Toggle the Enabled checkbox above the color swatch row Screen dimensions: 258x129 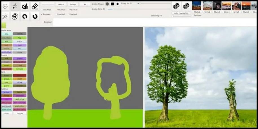coord(47,22)
